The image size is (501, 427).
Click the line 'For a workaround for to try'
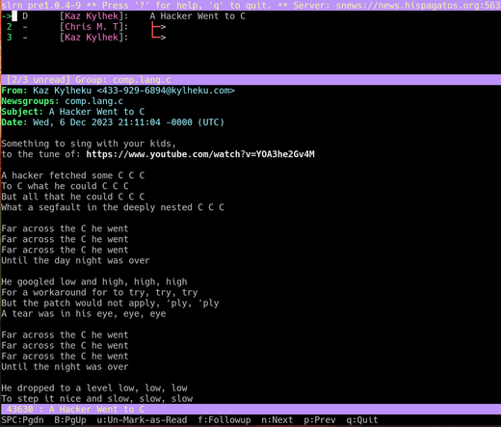tap(99, 292)
